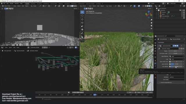Open Object Mode dropdown in left viewport
Viewport: 186px width, 104px height.
click(x=7, y=6)
